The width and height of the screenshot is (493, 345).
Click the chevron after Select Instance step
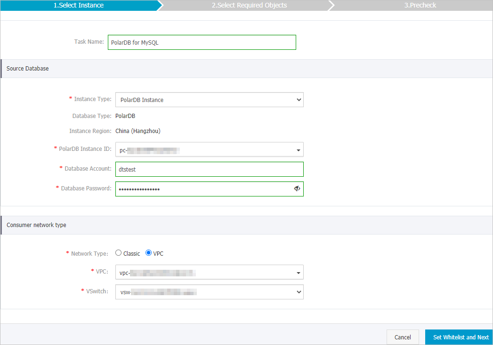pos(161,5)
